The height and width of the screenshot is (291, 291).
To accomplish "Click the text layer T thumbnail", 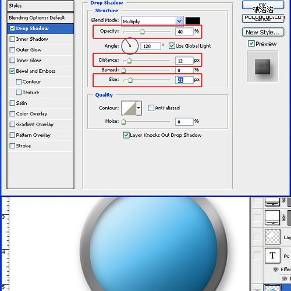I will point(272,255).
